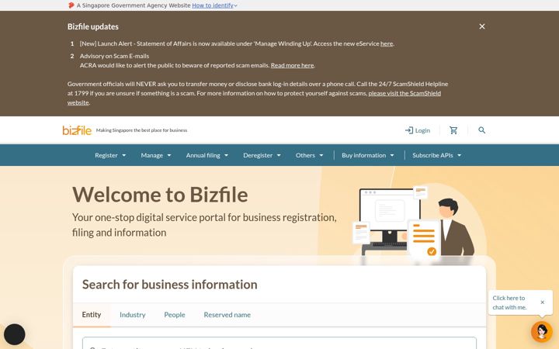Open the Statement of Affairs 'here' link
The height and width of the screenshot is (349, 559).
[387, 43]
